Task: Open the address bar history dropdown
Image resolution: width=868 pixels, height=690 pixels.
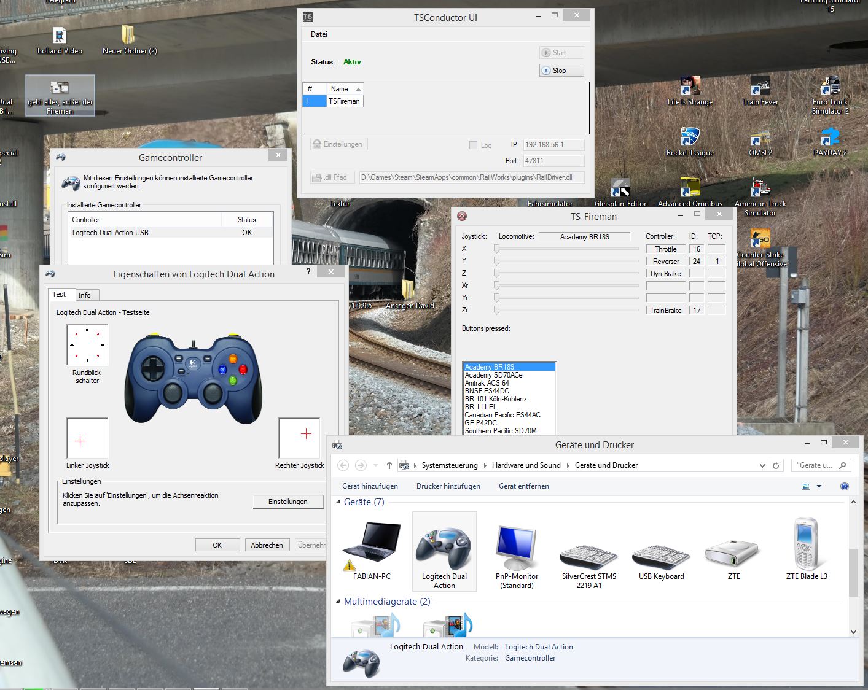Action: [x=762, y=465]
